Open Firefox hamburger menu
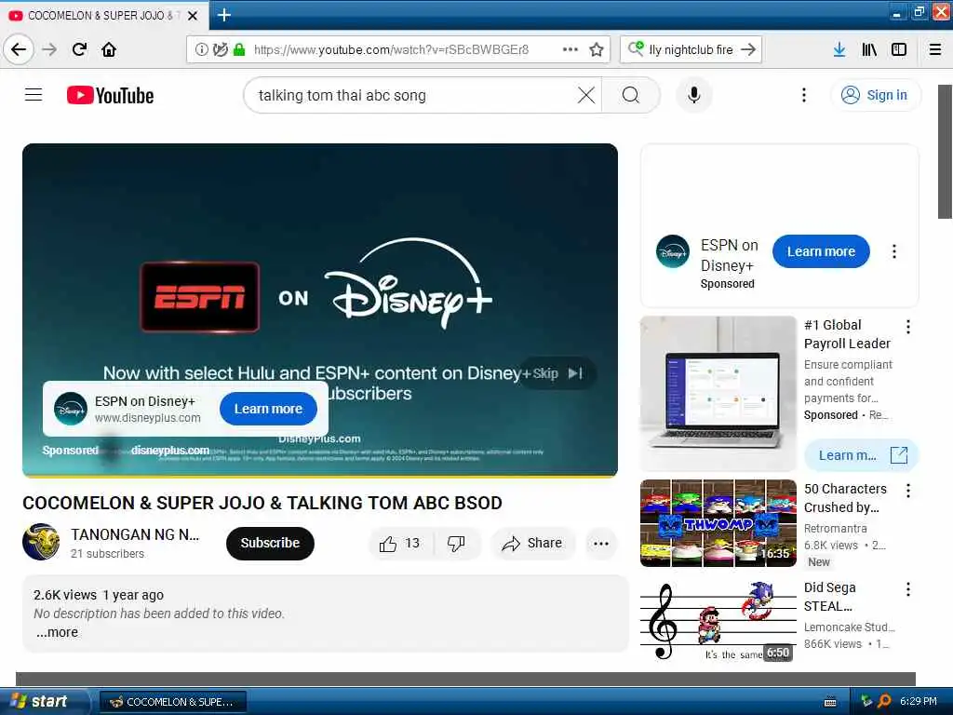The width and height of the screenshot is (953, 715). pyautogui.click(x=935, y=49)
